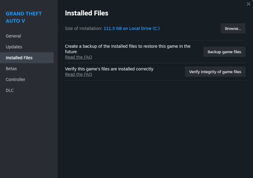
Task: Switch to the Updates tab
Action: coord(14,47)
